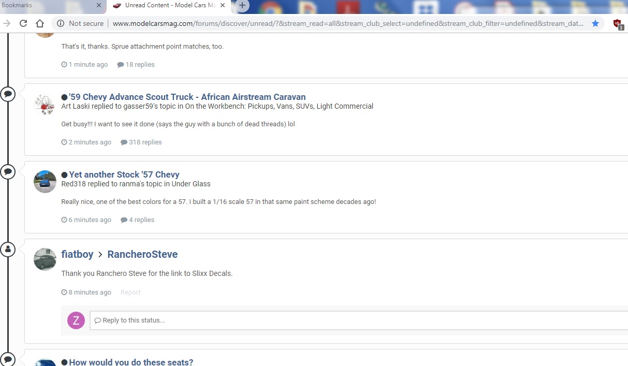Bookmark this page with the star icon

tap(595, 23)
